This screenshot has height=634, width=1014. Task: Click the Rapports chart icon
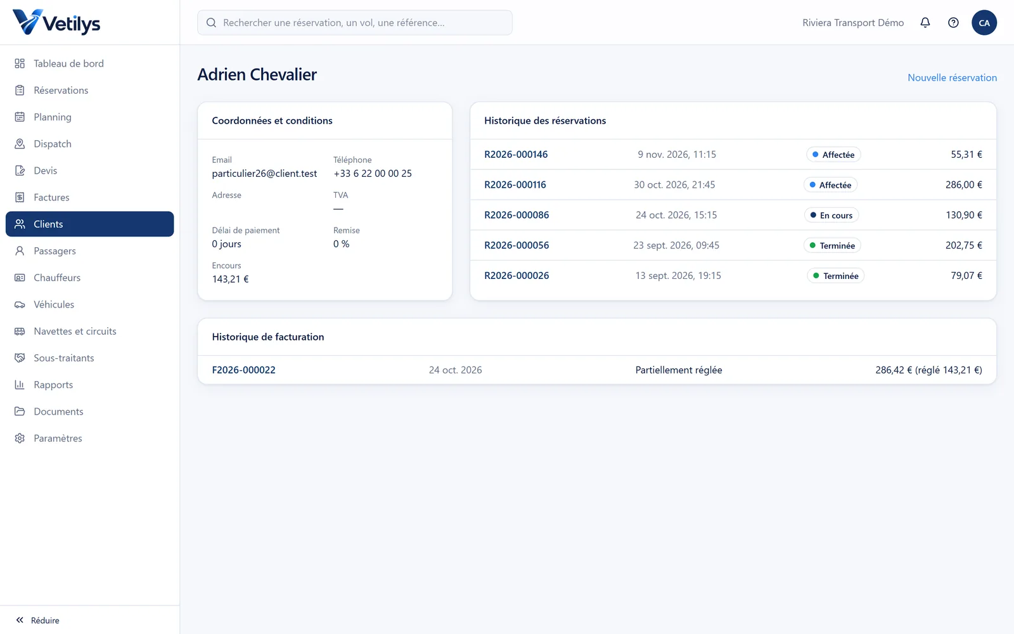(x=20, y=385)
